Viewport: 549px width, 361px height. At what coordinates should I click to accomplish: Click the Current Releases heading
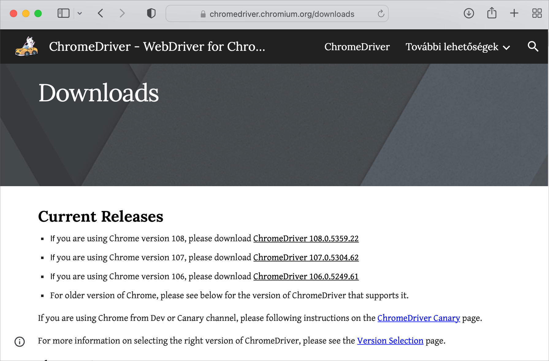(x=101, y=216)
